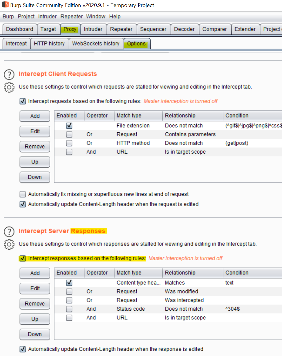Click the Condition column header in requests table
The width and height of the screenshot is (282, 356).
coord(252,115)
